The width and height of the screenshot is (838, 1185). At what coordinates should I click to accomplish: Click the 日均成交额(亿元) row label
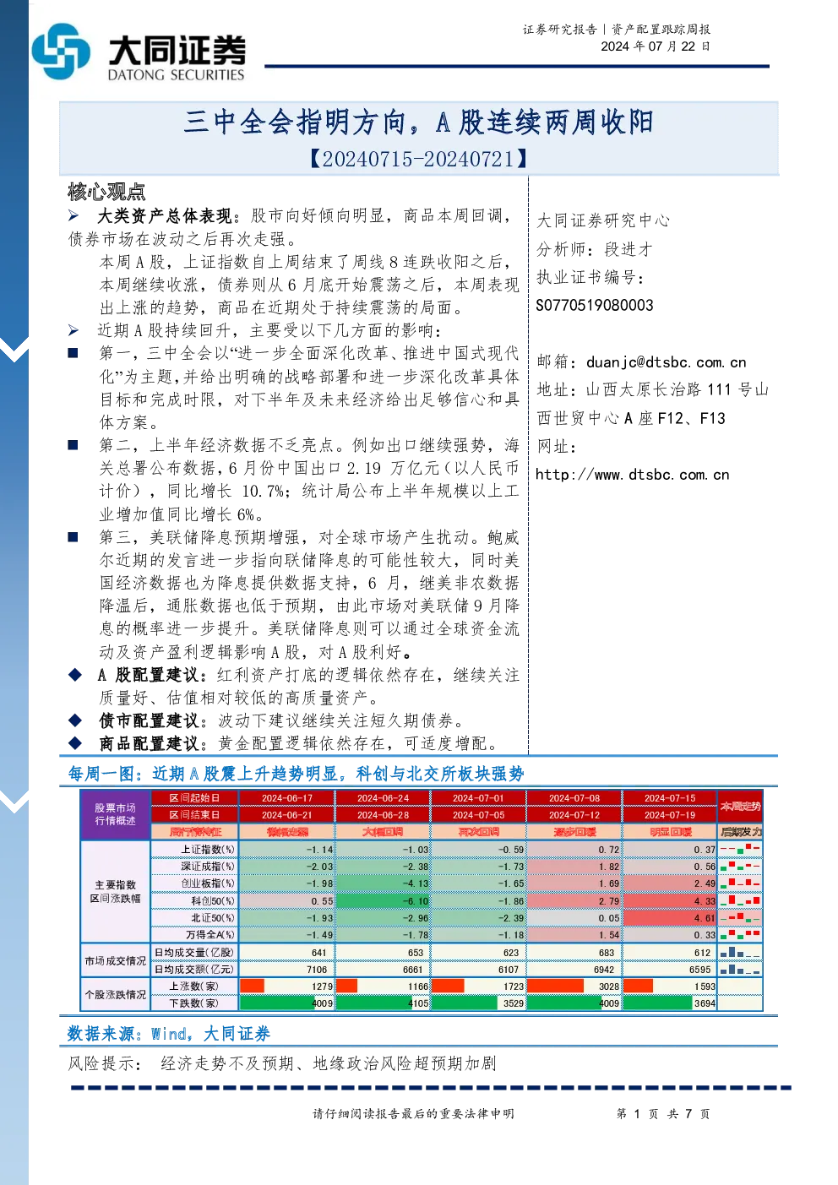click(x=193, y=970)
